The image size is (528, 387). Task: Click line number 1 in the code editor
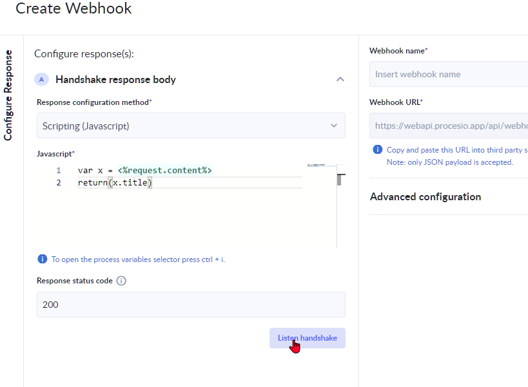59,170
